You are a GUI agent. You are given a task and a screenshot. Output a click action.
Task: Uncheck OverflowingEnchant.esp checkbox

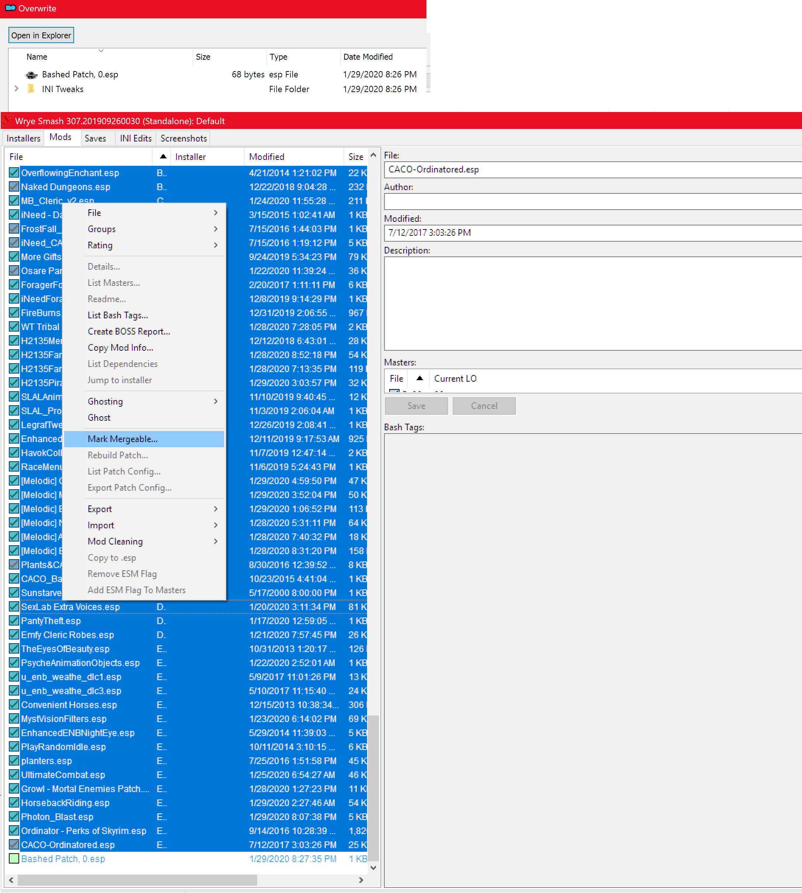pyautogui.click(x=14, y=173)
